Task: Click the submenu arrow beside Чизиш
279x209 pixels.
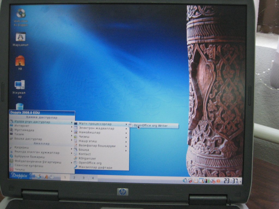Action: pyautogui.click(x=126, y=137)
